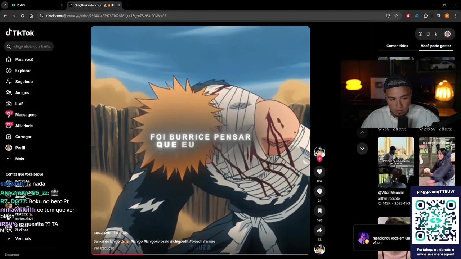Open the spinning sound disc avatar

point(319,249)
